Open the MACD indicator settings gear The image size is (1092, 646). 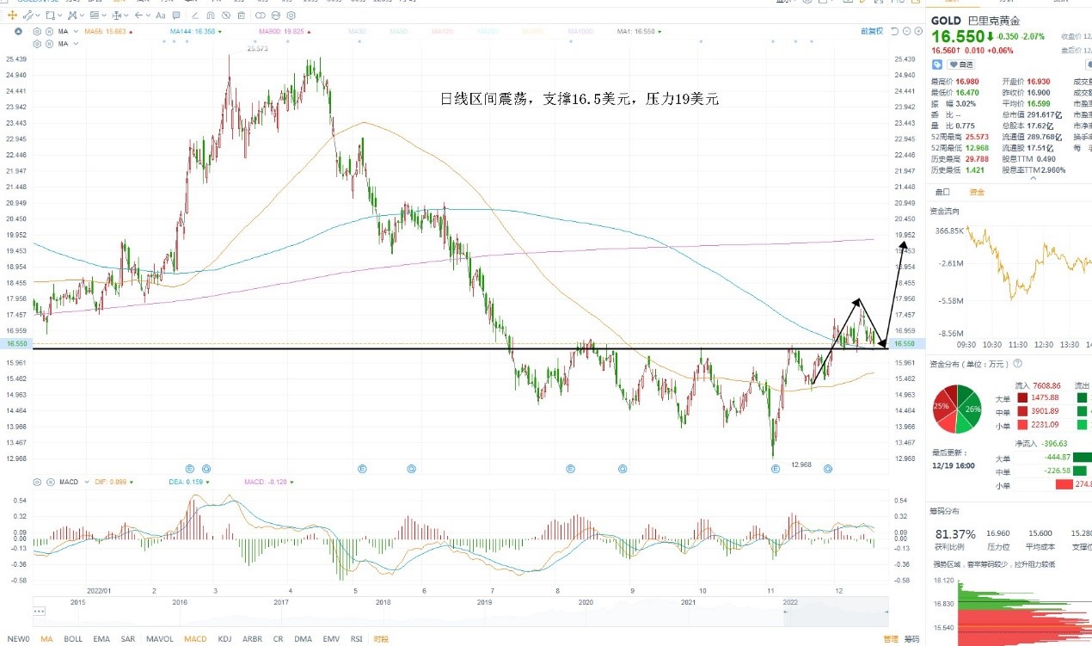click(37, 482)
